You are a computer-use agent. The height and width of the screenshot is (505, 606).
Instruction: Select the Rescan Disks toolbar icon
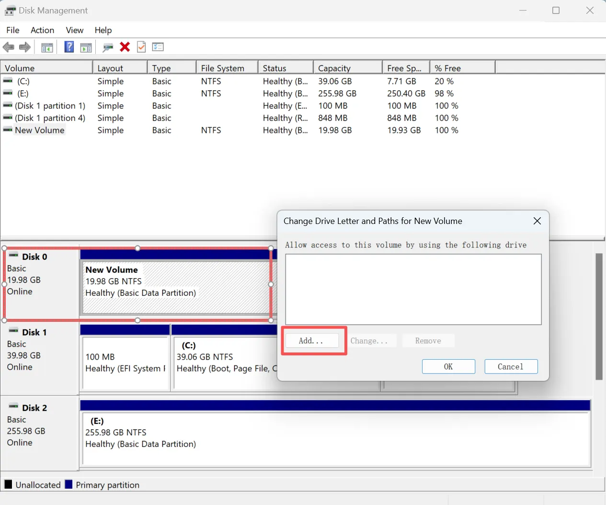pyautogui.click(x=107, y=47)
